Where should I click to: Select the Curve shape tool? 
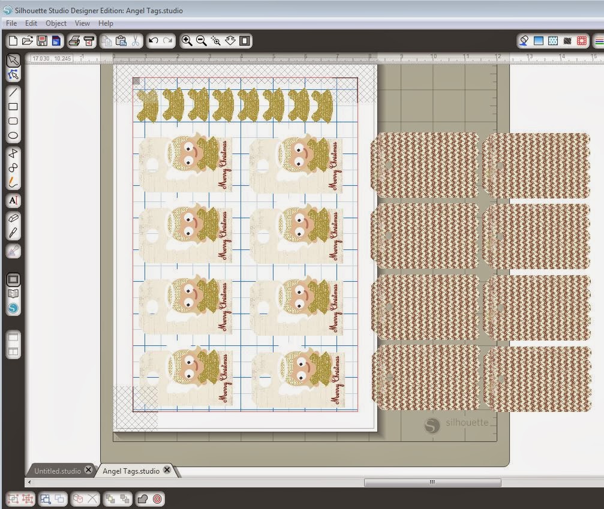[x=13, y=167]
